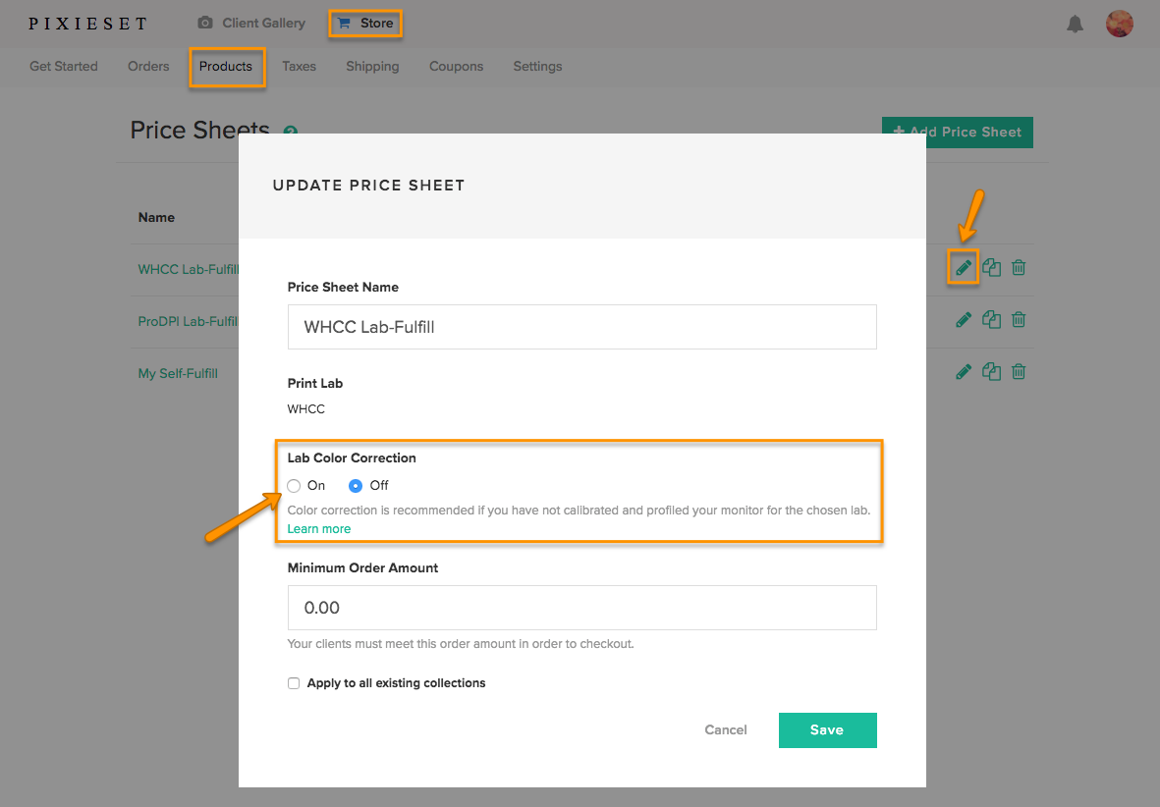Copy the My Self-Fulfill price sheet
The width and height of the screenshot is (1160, 807).
[x=991, y=371]
